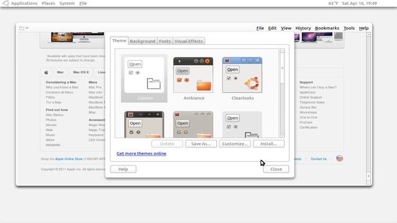Click the Help button in dialog
397x223 pixels.
tap(123, 169)
